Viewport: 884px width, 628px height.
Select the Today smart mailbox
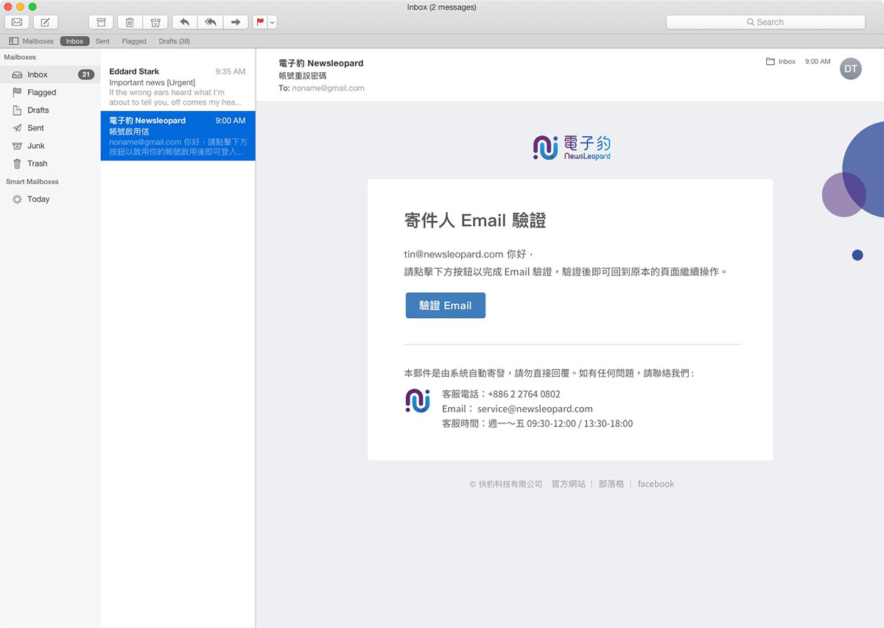50,199
